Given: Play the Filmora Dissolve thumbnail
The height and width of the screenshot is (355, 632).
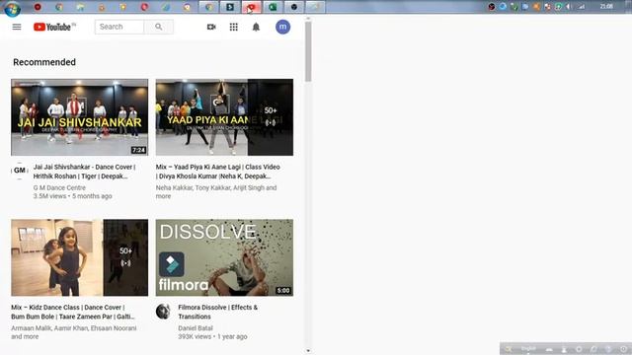Looking at the screenshot, I should [224, 257].
